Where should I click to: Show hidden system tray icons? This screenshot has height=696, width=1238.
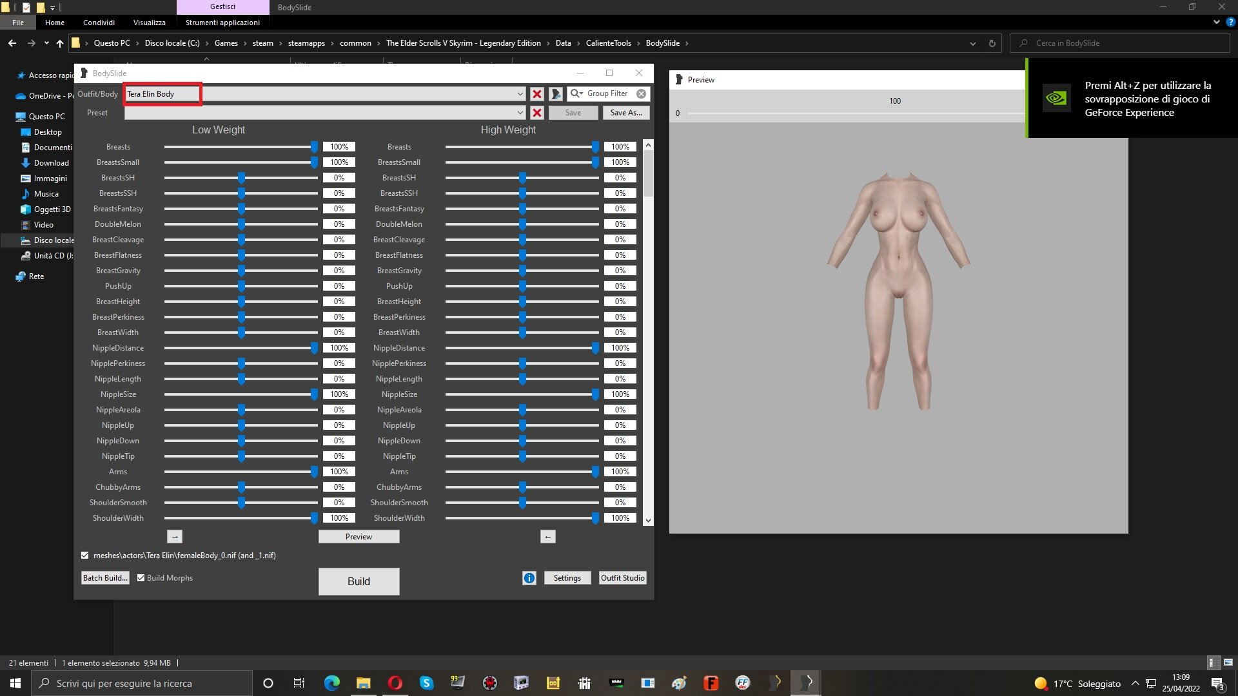point(1135,683)
